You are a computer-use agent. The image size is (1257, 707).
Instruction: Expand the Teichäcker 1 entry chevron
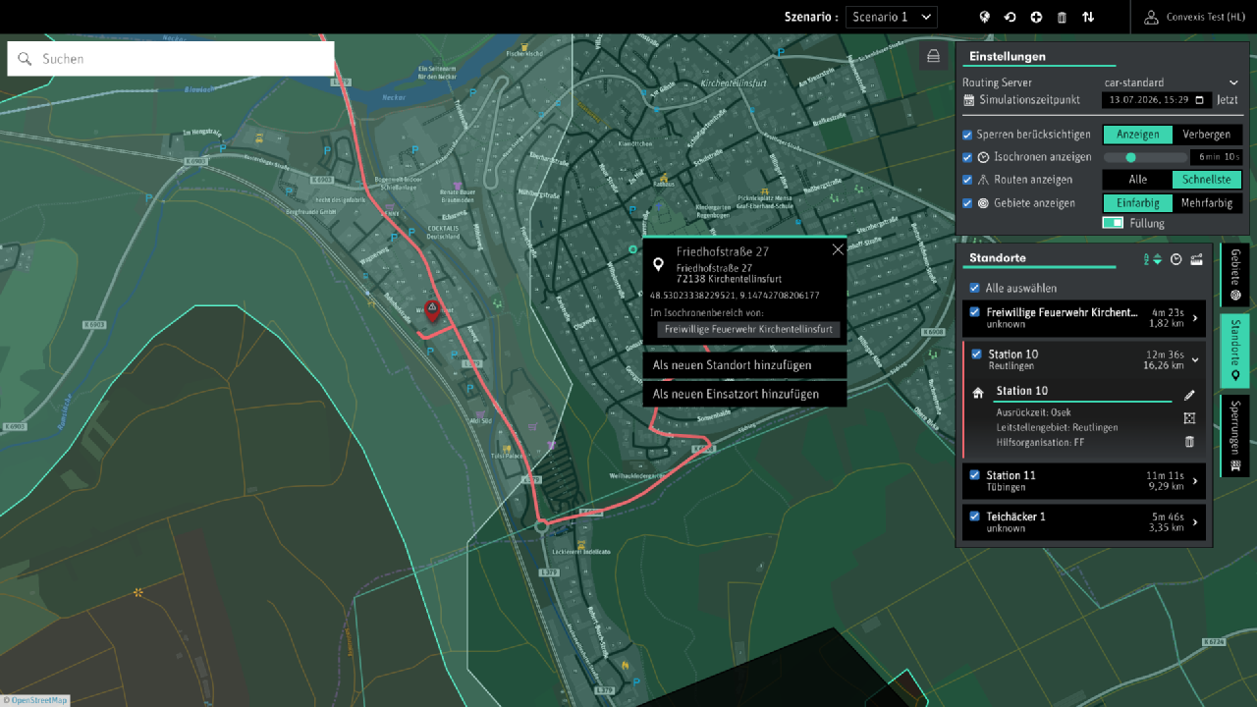tap(1195, 522)
